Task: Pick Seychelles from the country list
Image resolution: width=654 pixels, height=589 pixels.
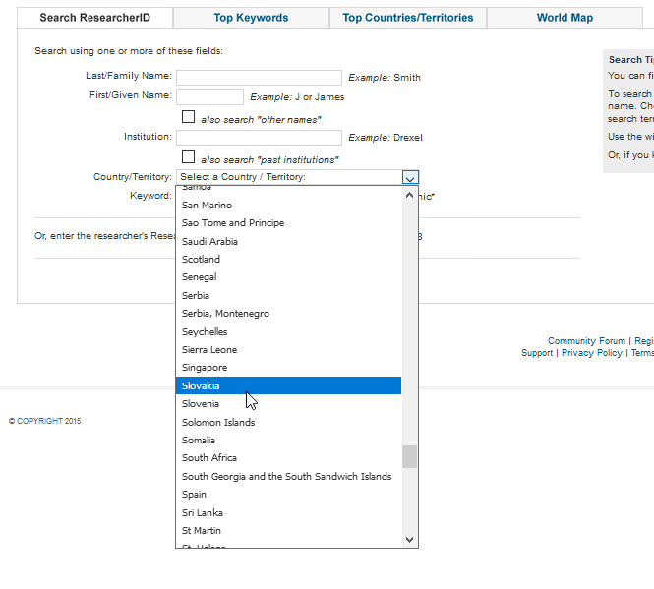Action: pyautogui.click(x=288, y=332)
